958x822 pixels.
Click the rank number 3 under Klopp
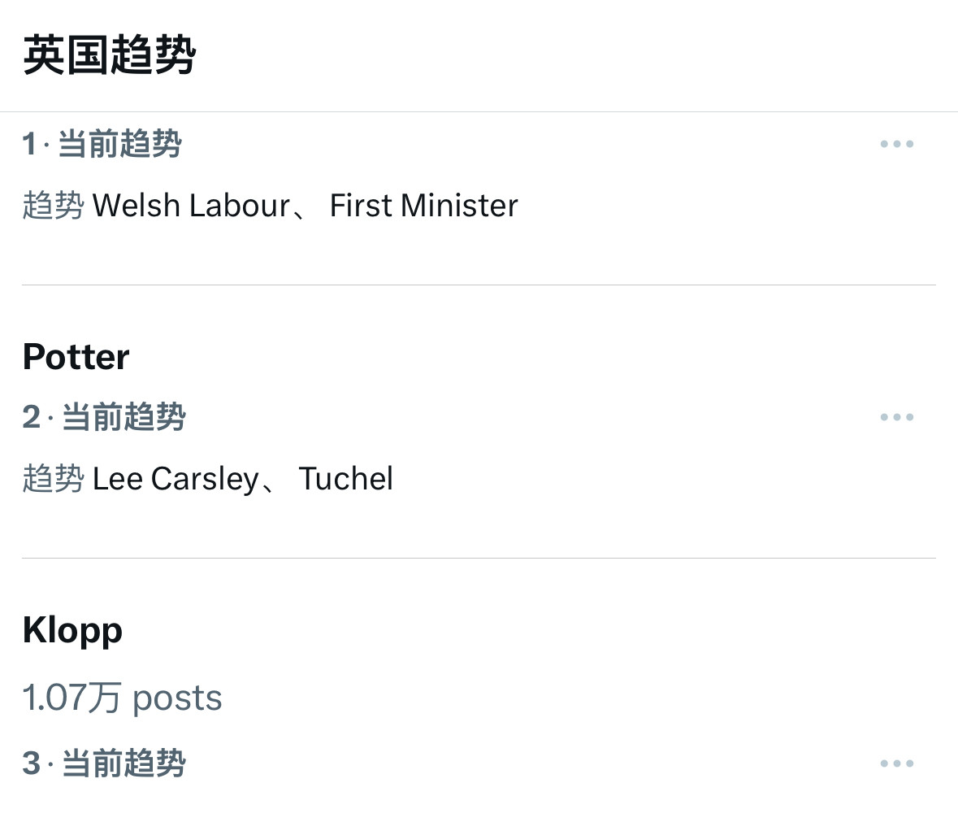pos(31,763)
